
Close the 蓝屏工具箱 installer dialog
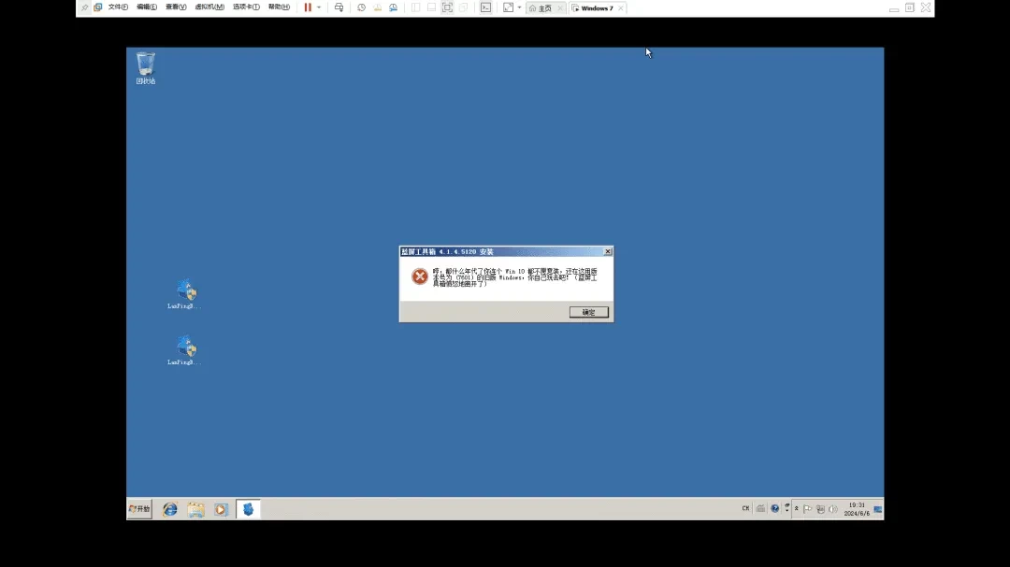tap(608, 251)
